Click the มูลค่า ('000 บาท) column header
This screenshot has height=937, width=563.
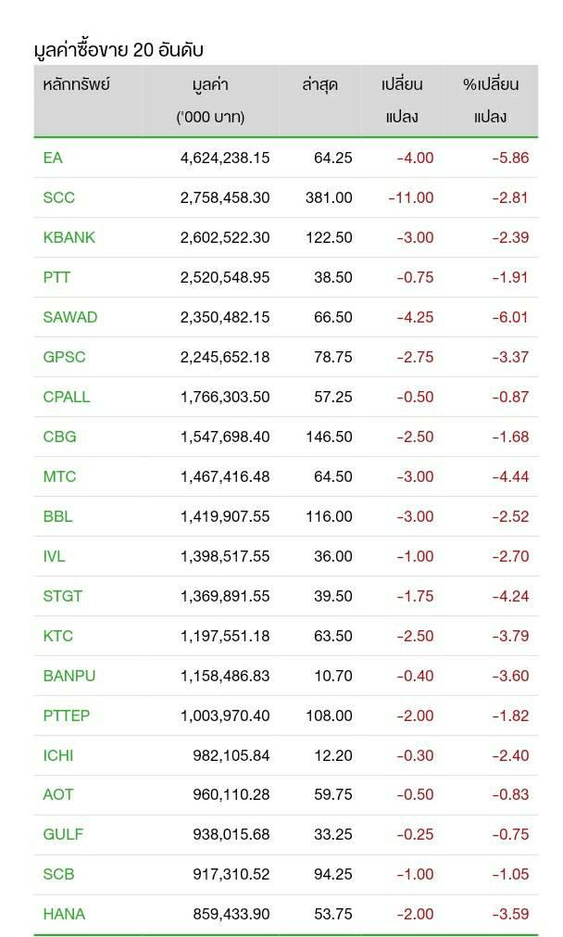[210, 100]
